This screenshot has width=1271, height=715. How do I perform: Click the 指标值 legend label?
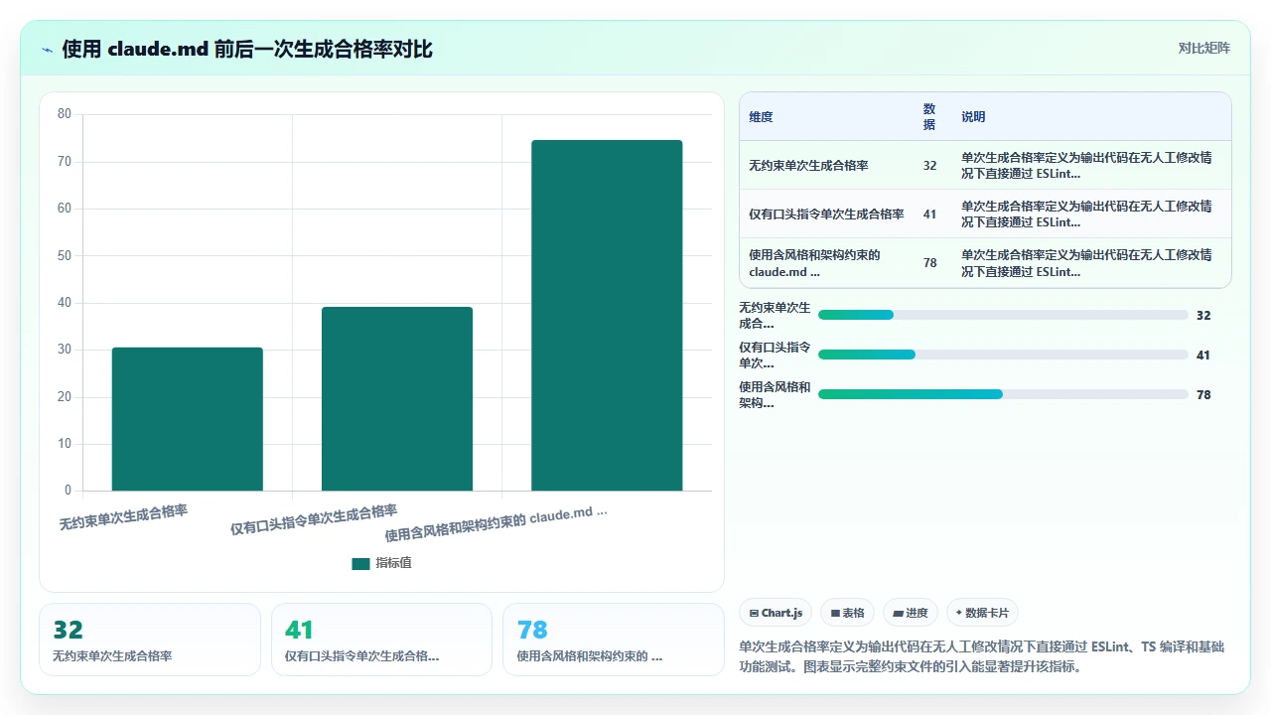tap(393, 563)
